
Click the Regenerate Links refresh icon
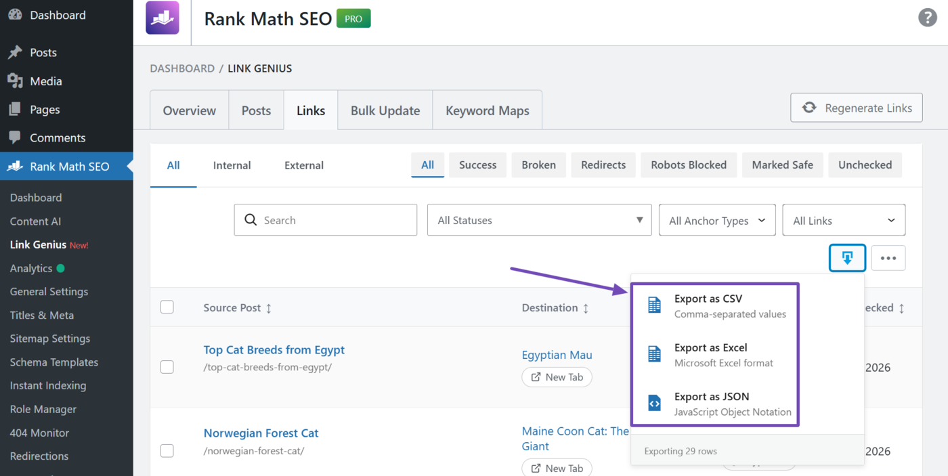coord(809,108)
